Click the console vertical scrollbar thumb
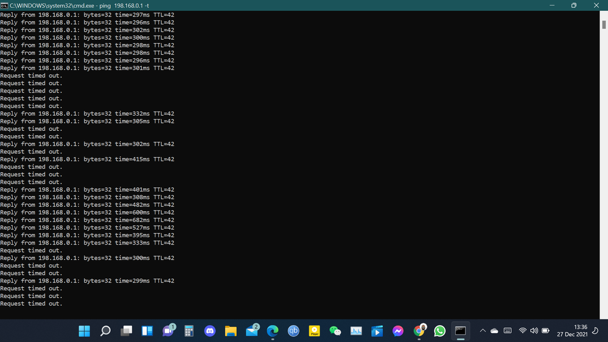 pos(604,25)
